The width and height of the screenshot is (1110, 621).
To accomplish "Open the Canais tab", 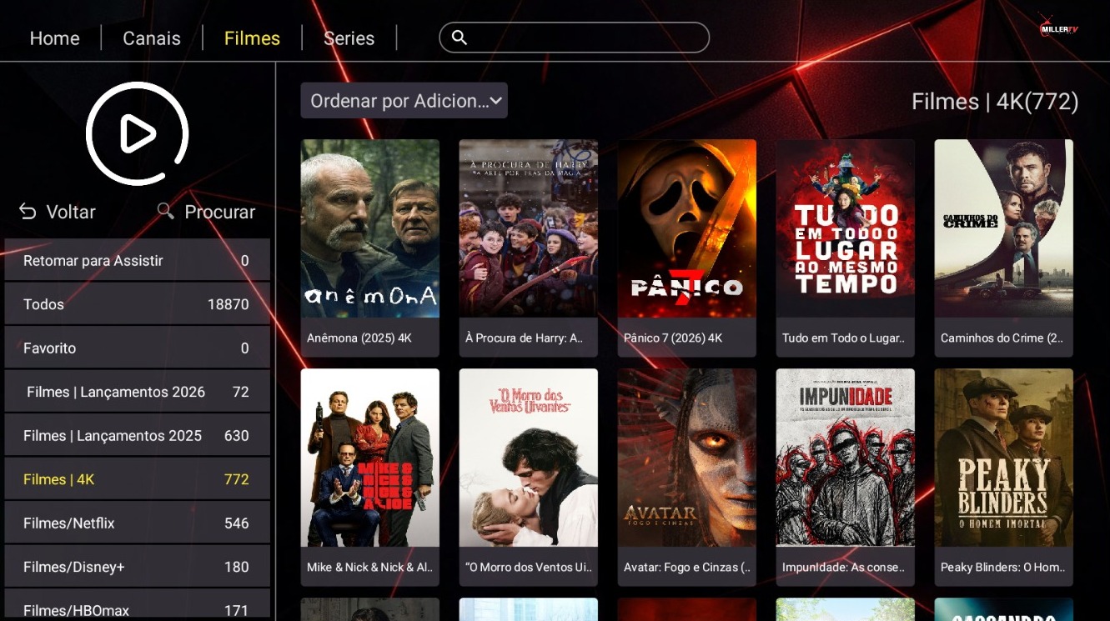I will 152,38.
